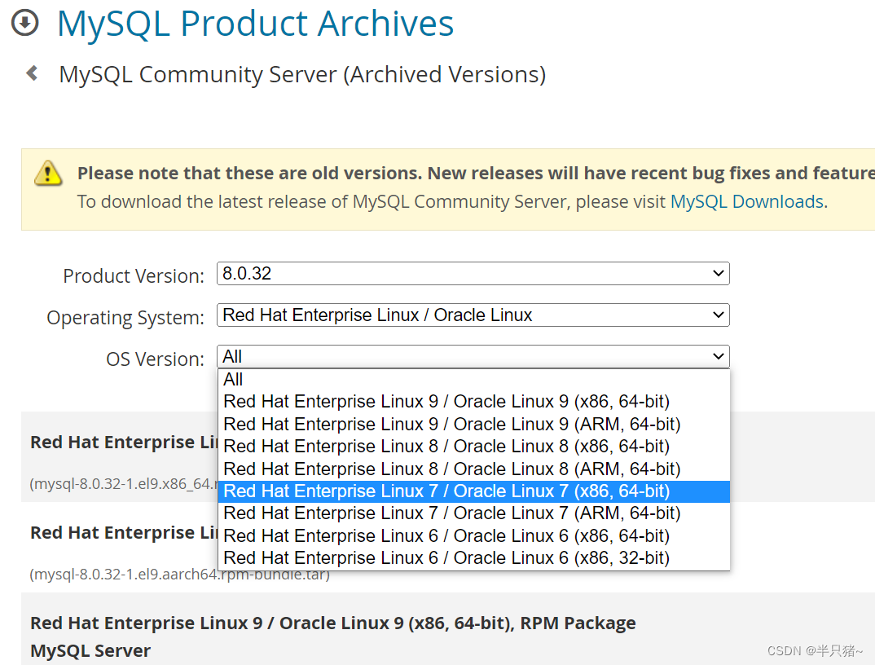Viewport: 875px width, 665px height.
Task: Open the MySQL Downloads link
Action: (x=746, y=201)
